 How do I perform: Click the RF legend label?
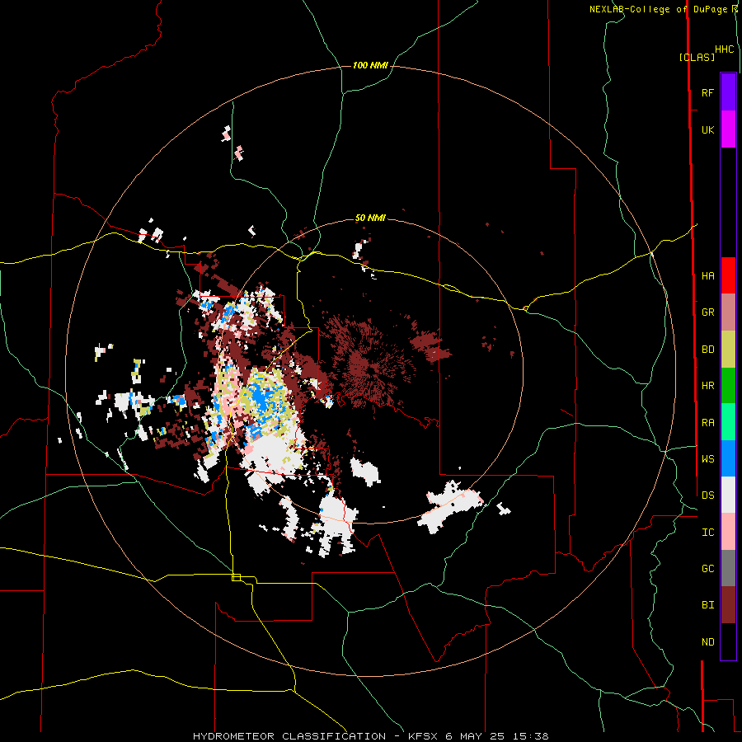707,92
